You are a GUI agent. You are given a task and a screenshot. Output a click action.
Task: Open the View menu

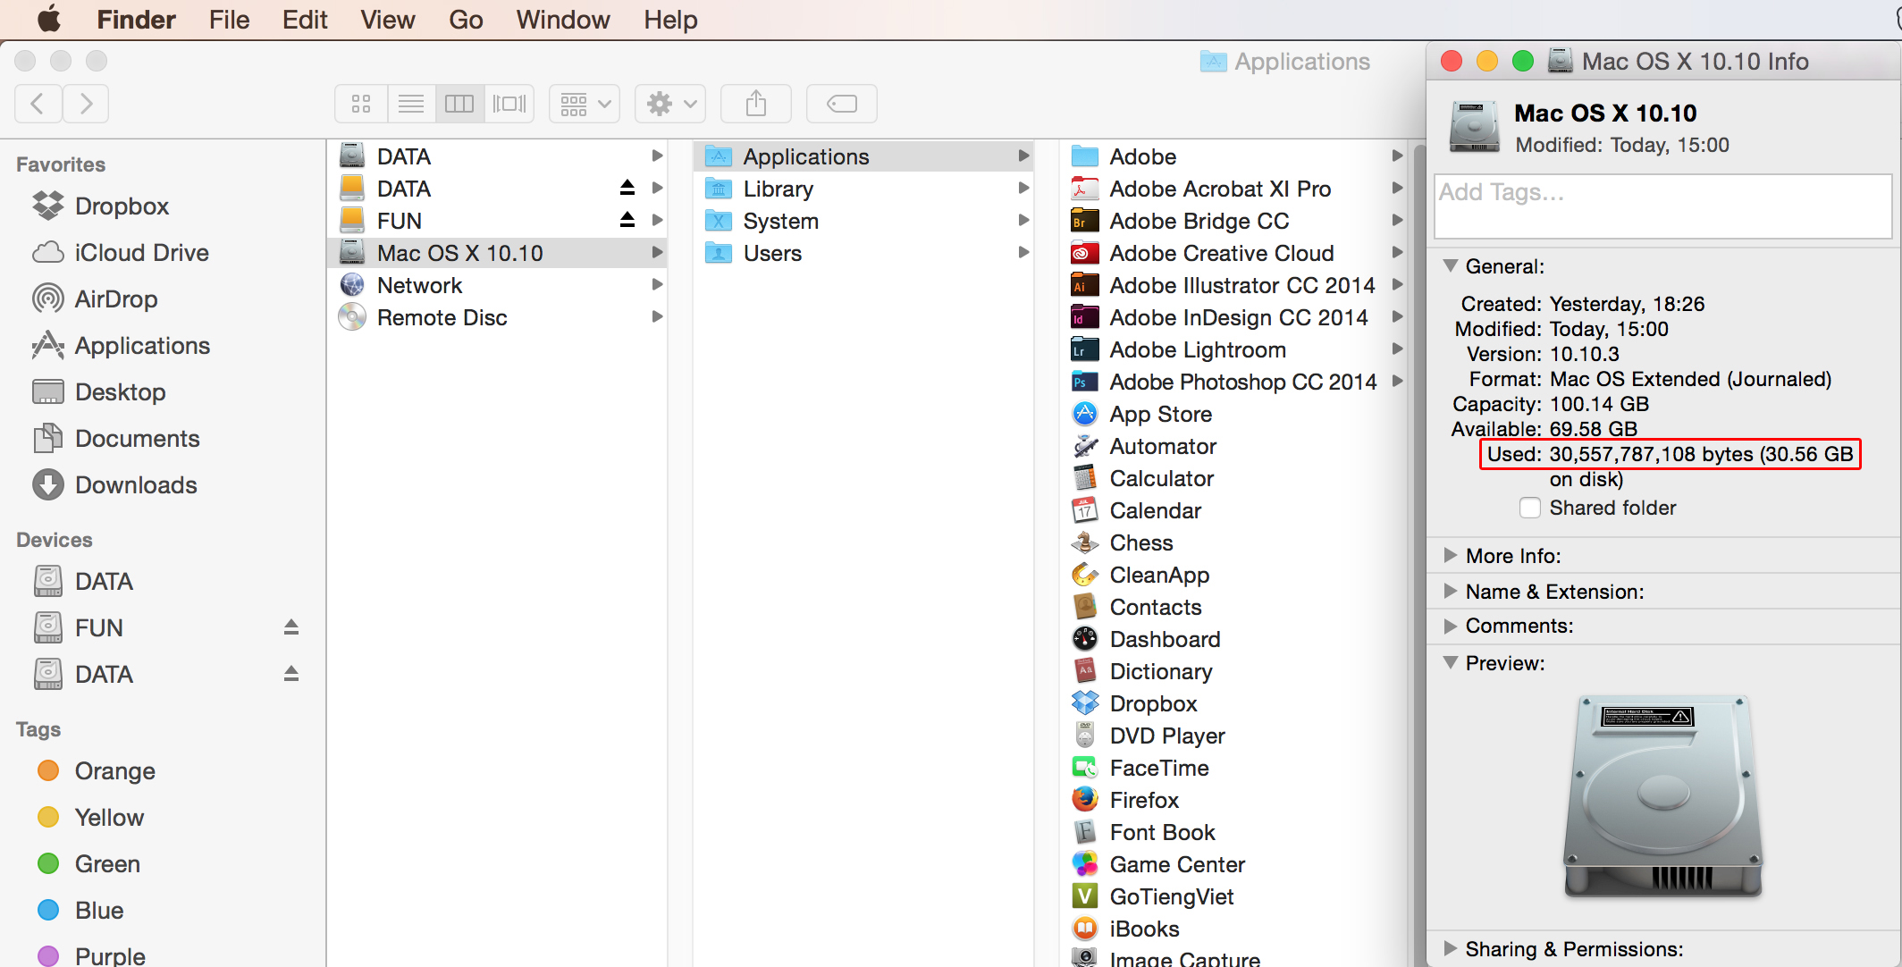pyautogui.click(x=387, y=20)
